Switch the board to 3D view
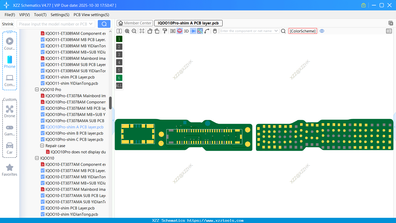 (186, 31)
